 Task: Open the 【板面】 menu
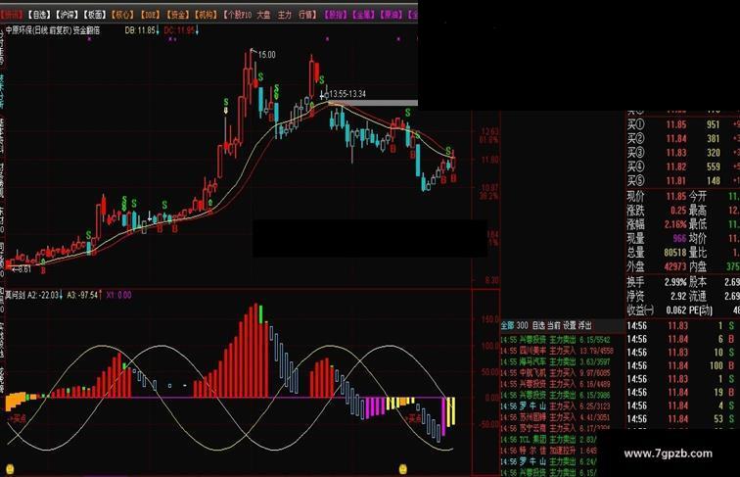pos(95,15)
